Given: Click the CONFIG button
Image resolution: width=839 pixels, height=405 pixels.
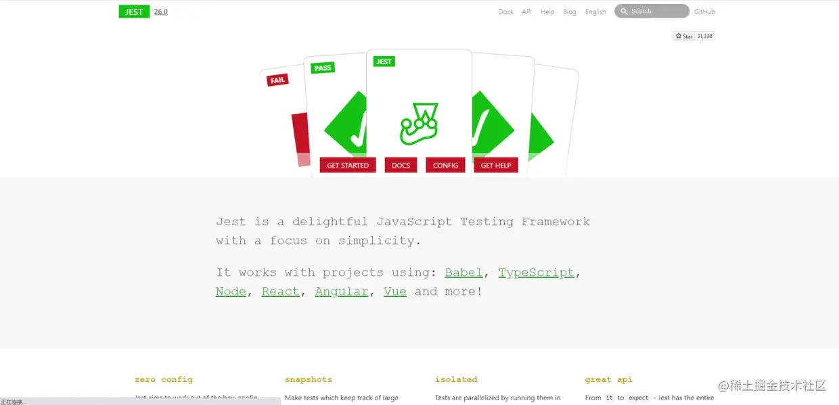Looking at the screenshot, I should coord(445,165).
